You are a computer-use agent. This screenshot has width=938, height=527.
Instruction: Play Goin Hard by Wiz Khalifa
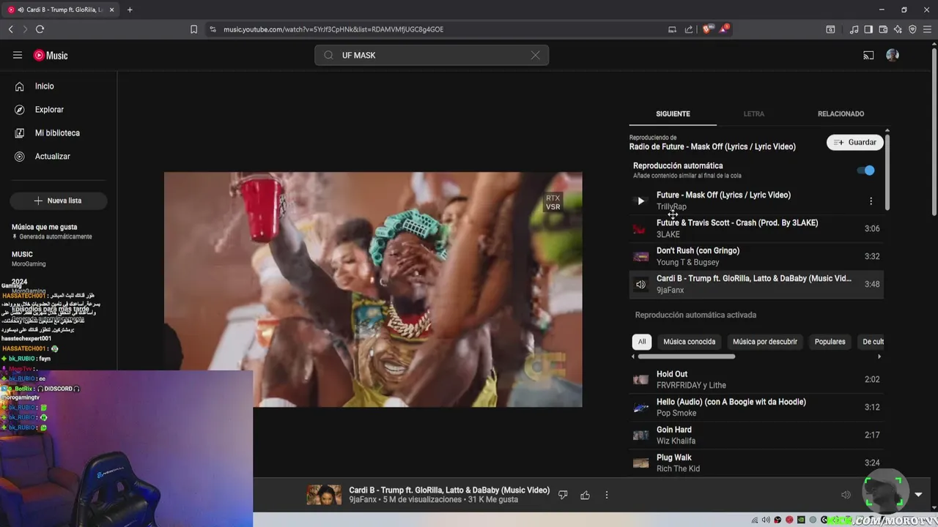click(756, 435)
